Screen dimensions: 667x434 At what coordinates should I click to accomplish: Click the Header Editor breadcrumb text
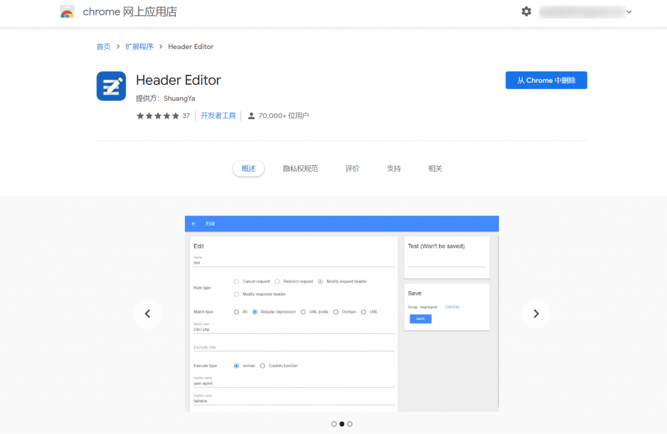click(191, 47)
